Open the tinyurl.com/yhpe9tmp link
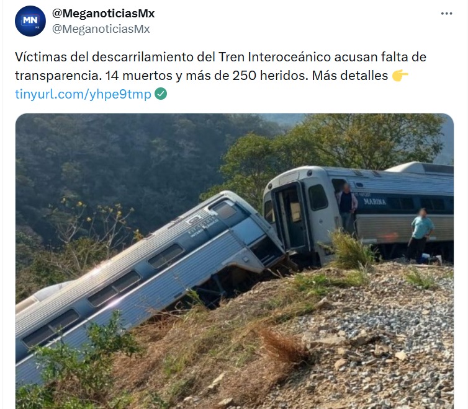468x409 pixels. pyautogui.click(x=83, y=94)
